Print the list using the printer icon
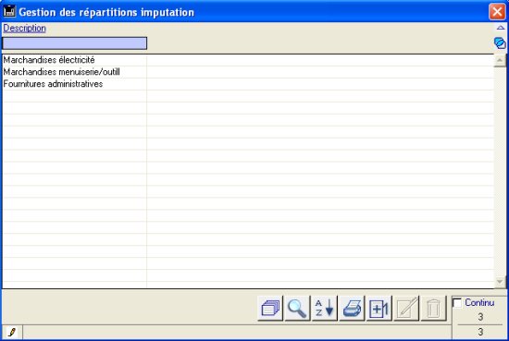 point(352,308)
